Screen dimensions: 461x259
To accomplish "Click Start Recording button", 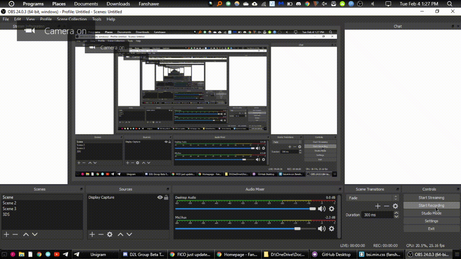I will pyautogui.click(x=431, y=205).
